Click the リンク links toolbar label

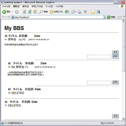pyautogui.click(x=119, y=17)
